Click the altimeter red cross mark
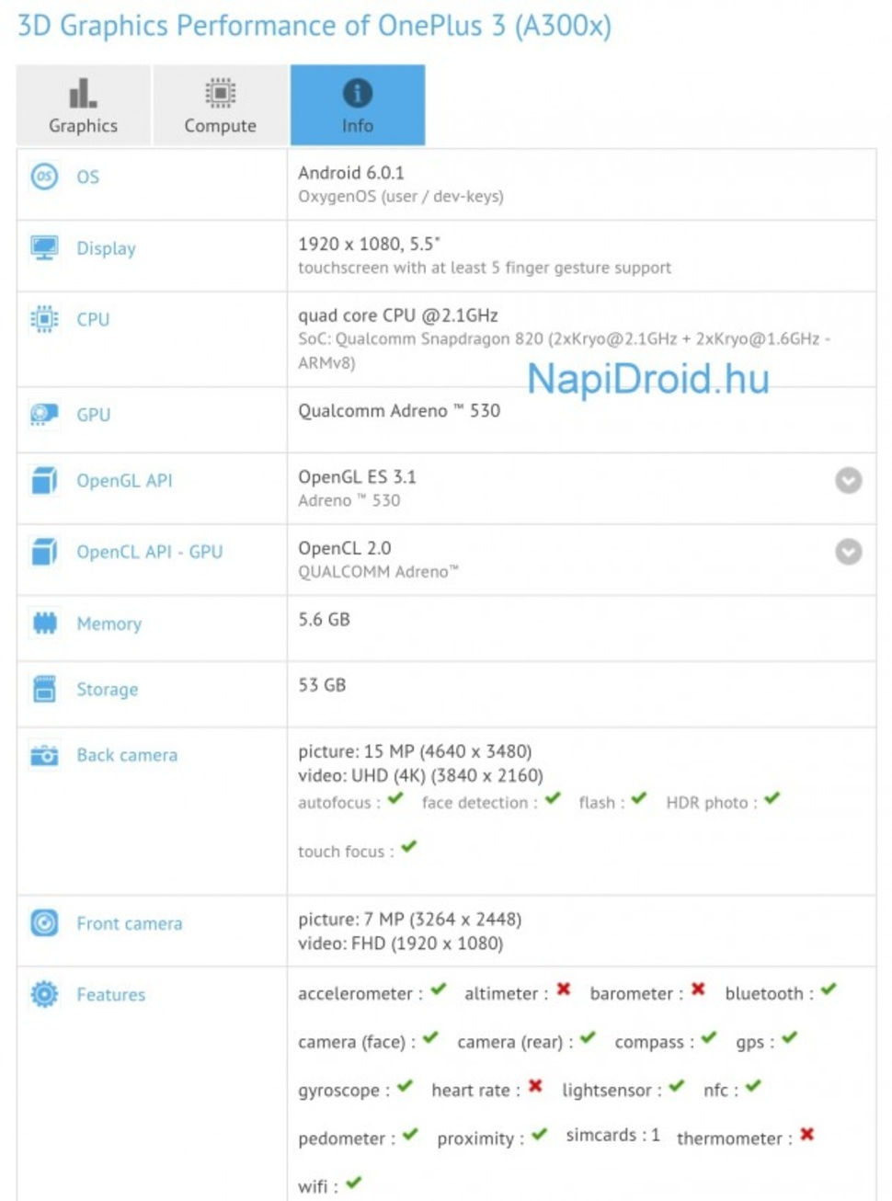The height and width of the screenshot is (1201, 892). tap(564, 989)
